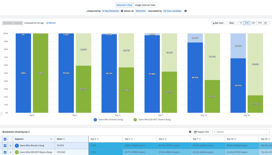Uncheck Users Who Shared a Song row
The width and height of the screenshot is (272, 155).
tap(5, 145)
